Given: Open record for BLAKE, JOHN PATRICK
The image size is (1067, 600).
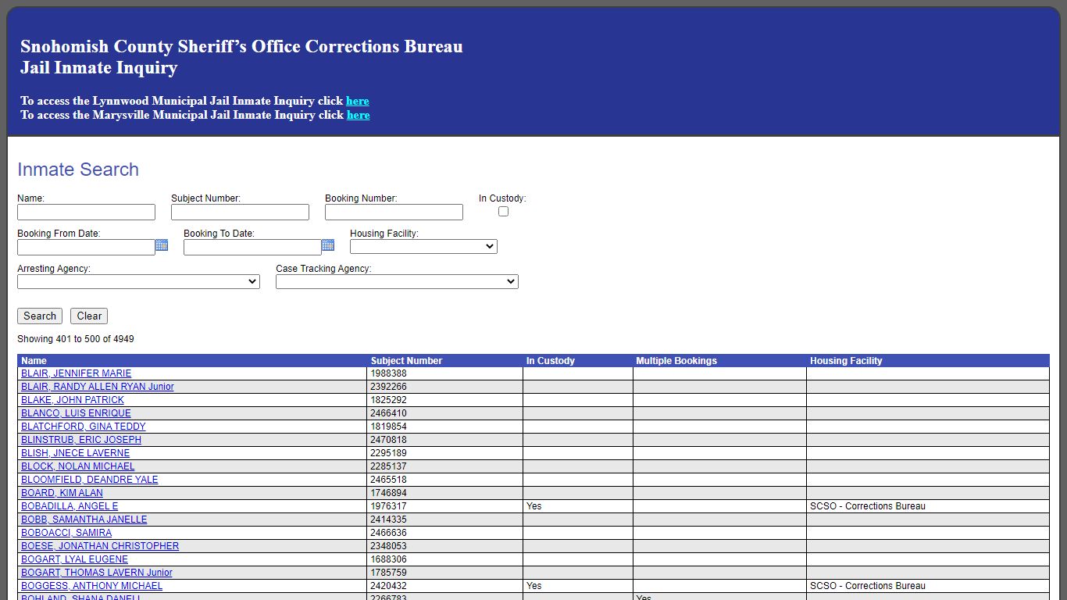Looking at the screenshot, I should point(73,400).
